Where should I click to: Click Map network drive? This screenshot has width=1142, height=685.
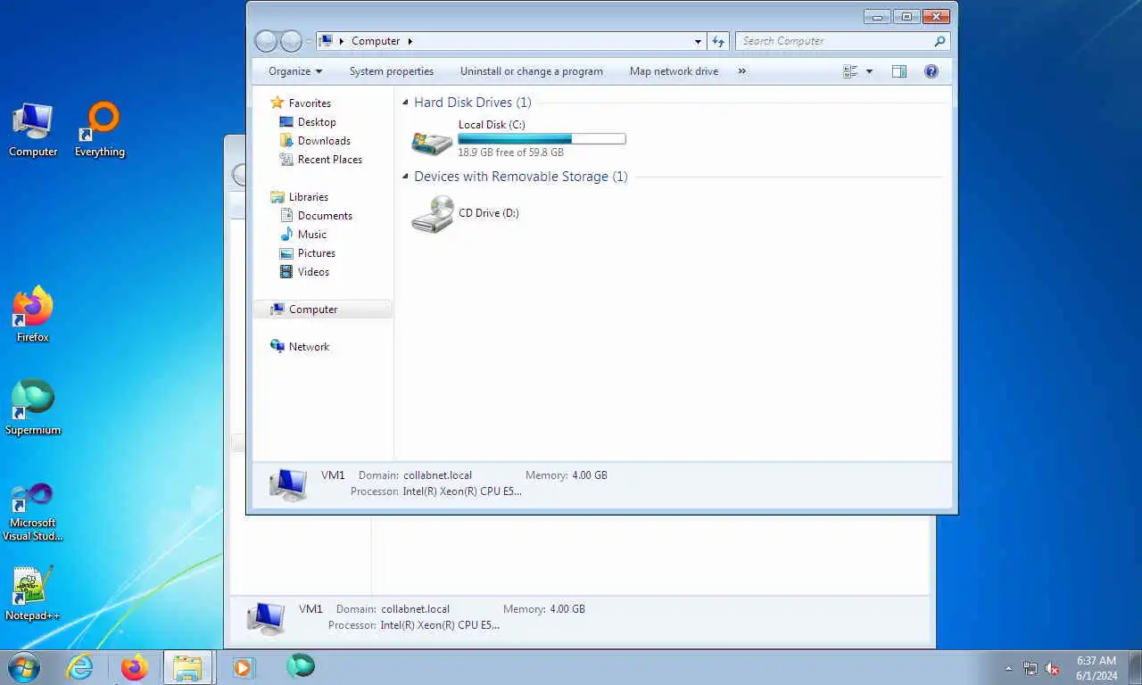tap(674, 71)
